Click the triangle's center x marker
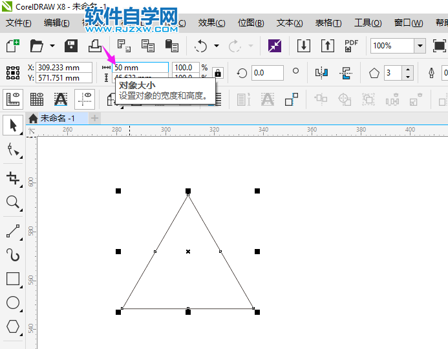This screenshot has height=349, width=448. pyautogui.click(x=188, y=252)
